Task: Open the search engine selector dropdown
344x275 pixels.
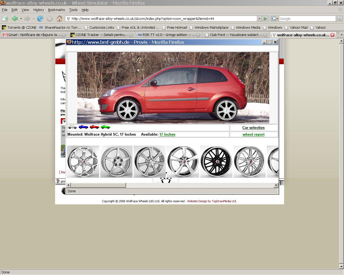Action: pyautogui.click(x=275, y=19)
